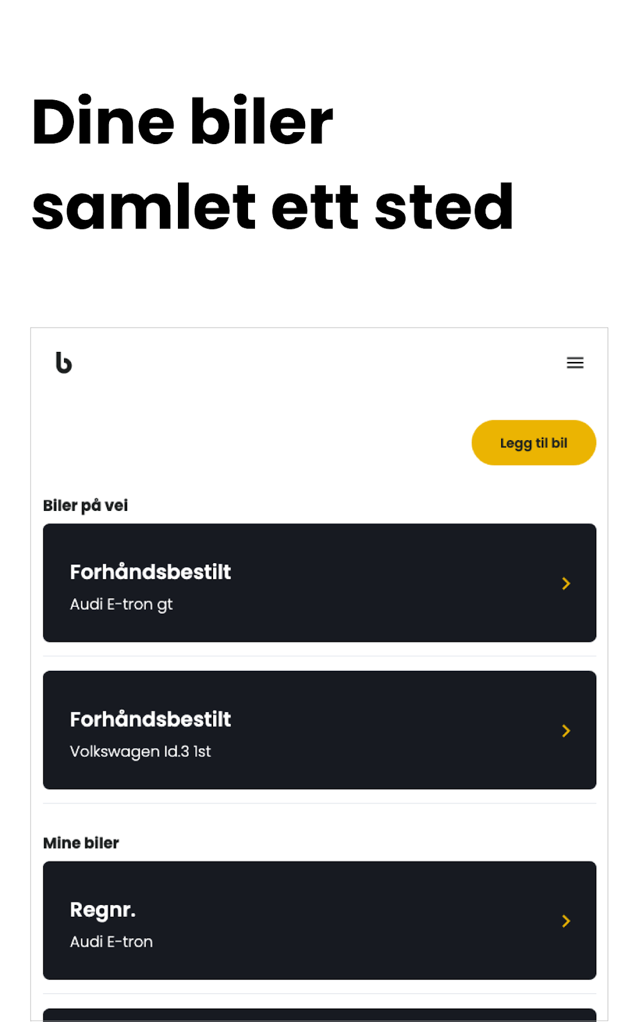
Task: Open the hamburger menu
Action: (x=574, y=363)
